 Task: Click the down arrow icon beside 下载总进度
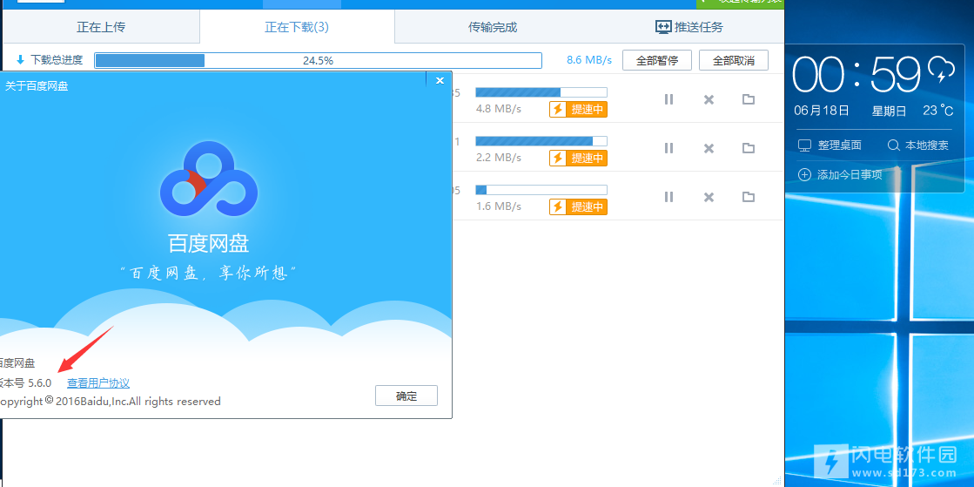pyautogui.click(x=21, y=60)
